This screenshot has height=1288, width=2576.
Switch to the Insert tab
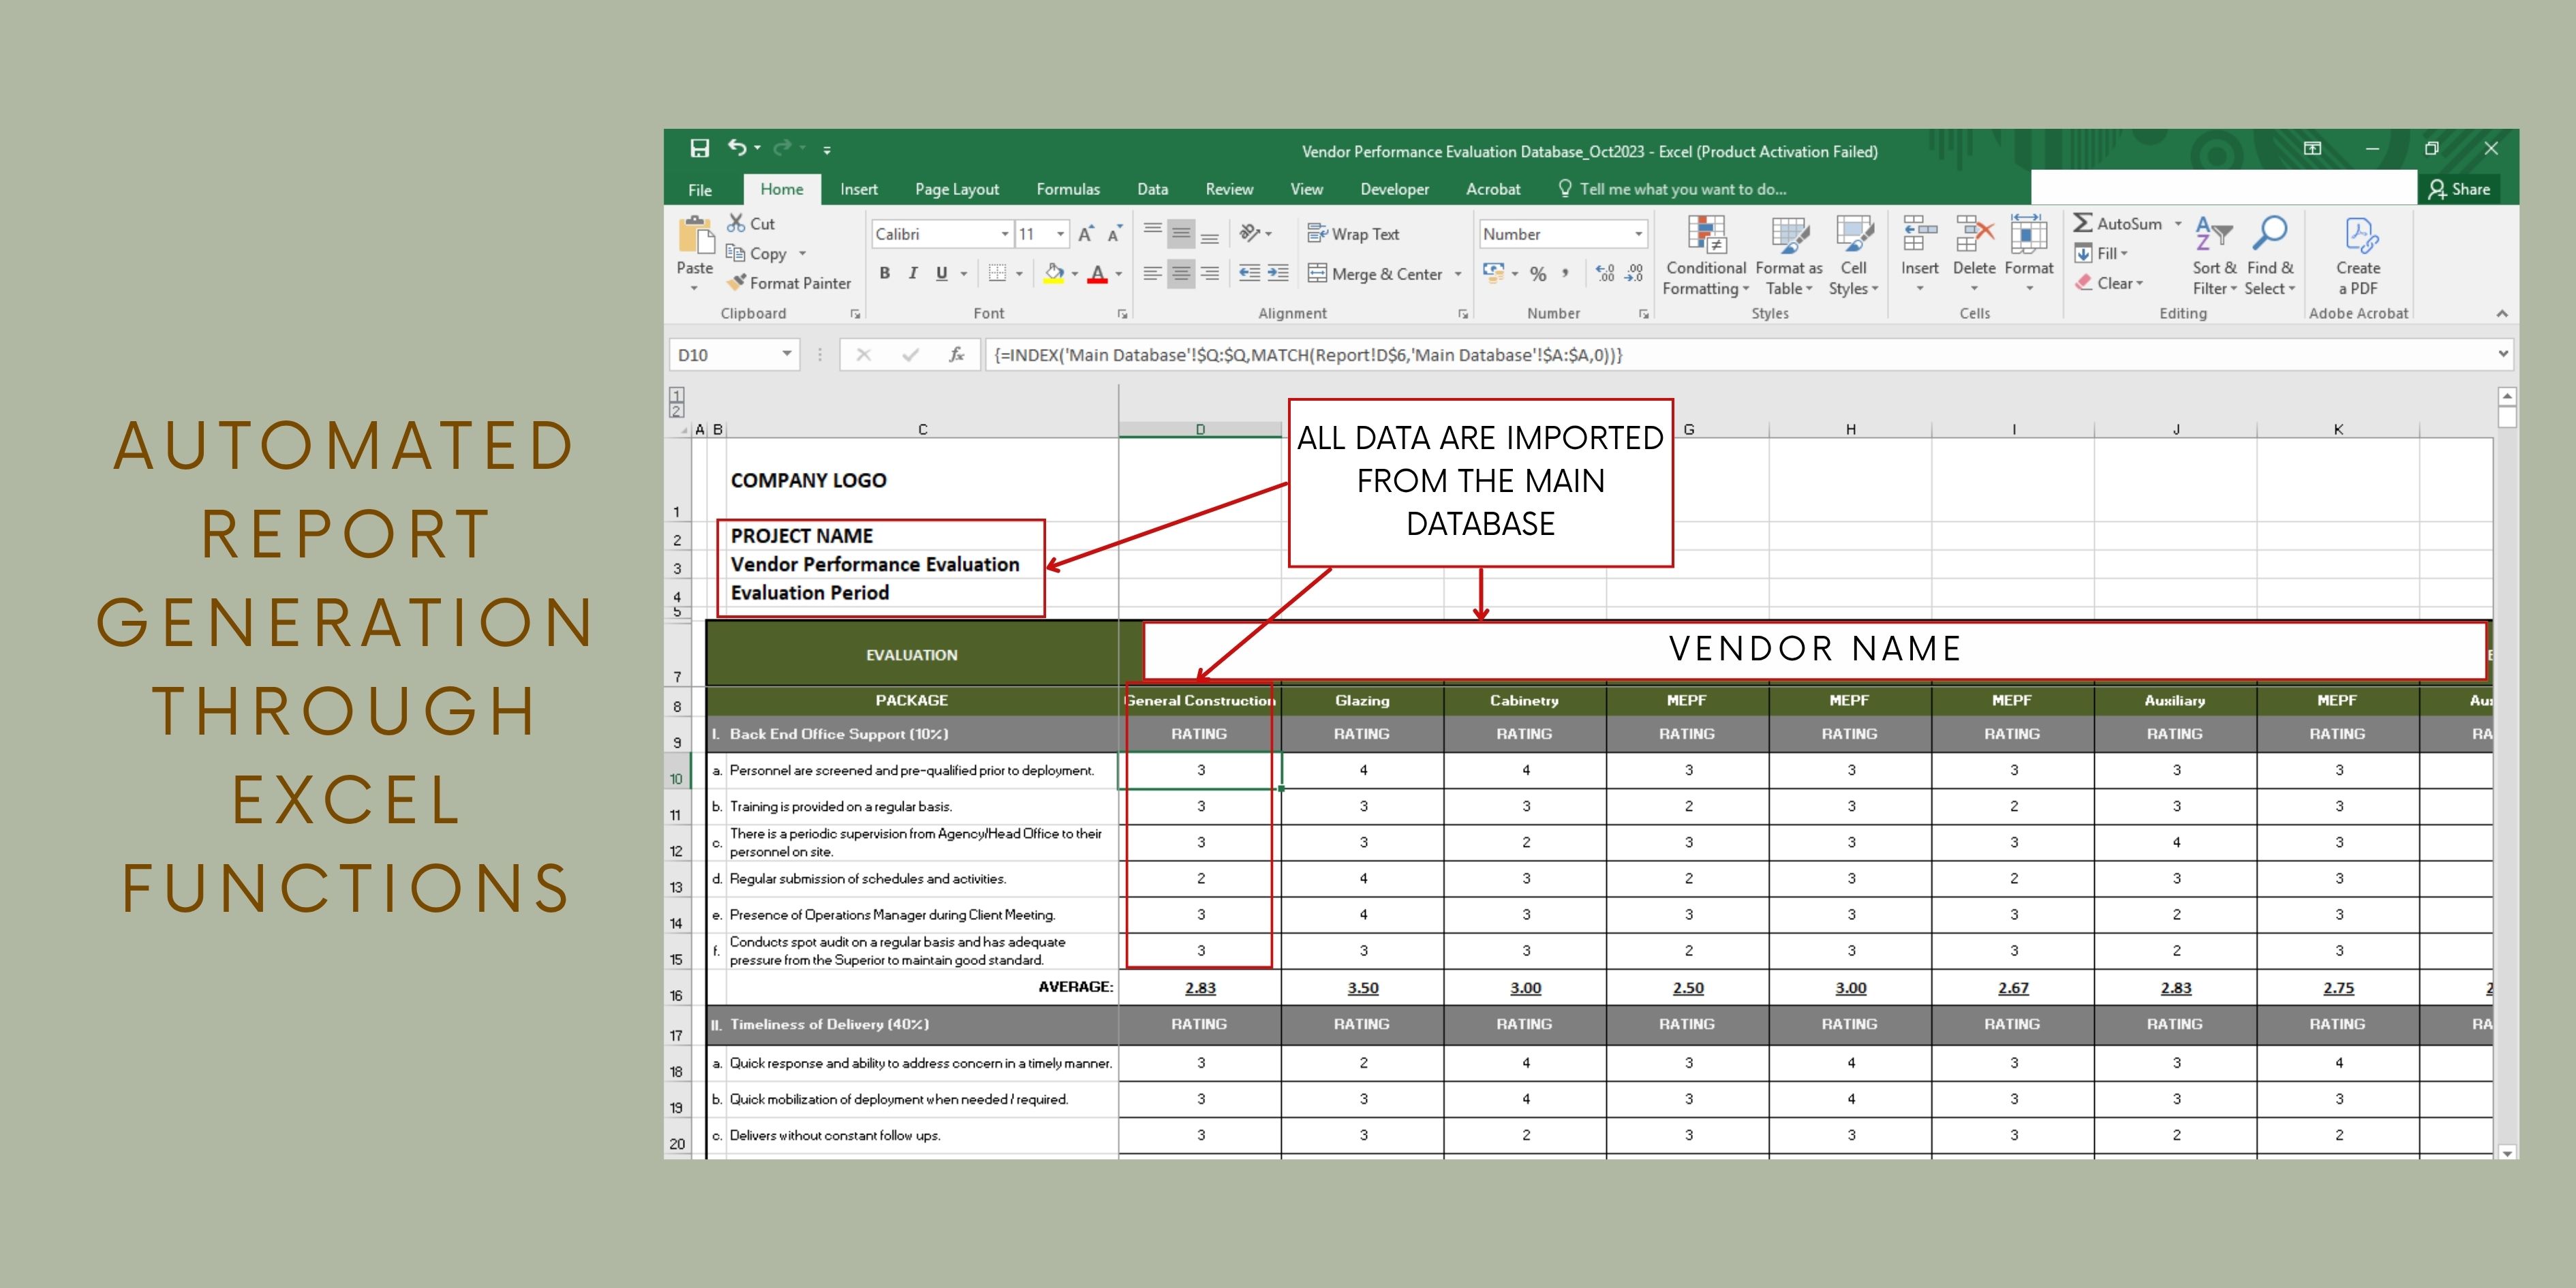[x=858, y=189]
